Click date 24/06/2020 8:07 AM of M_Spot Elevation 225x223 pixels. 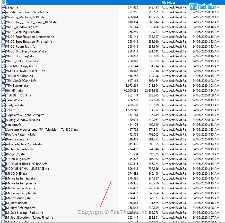pyautogui.click(x=206, y=218)
